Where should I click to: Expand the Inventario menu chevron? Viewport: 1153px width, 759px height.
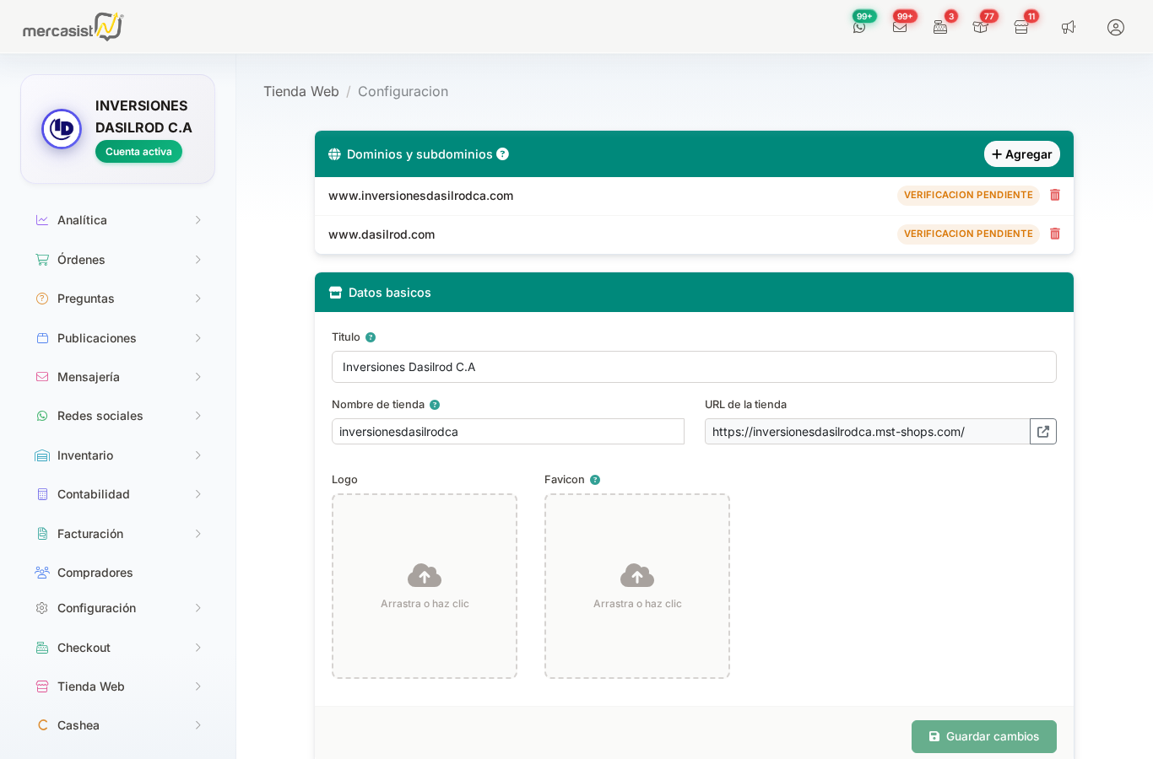tap(198, 455)
